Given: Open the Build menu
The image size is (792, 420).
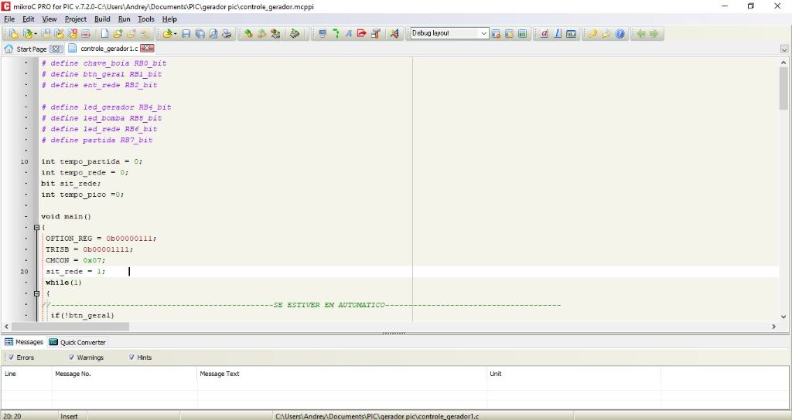Looking at the screenshot, I should (x=102, y=19).
